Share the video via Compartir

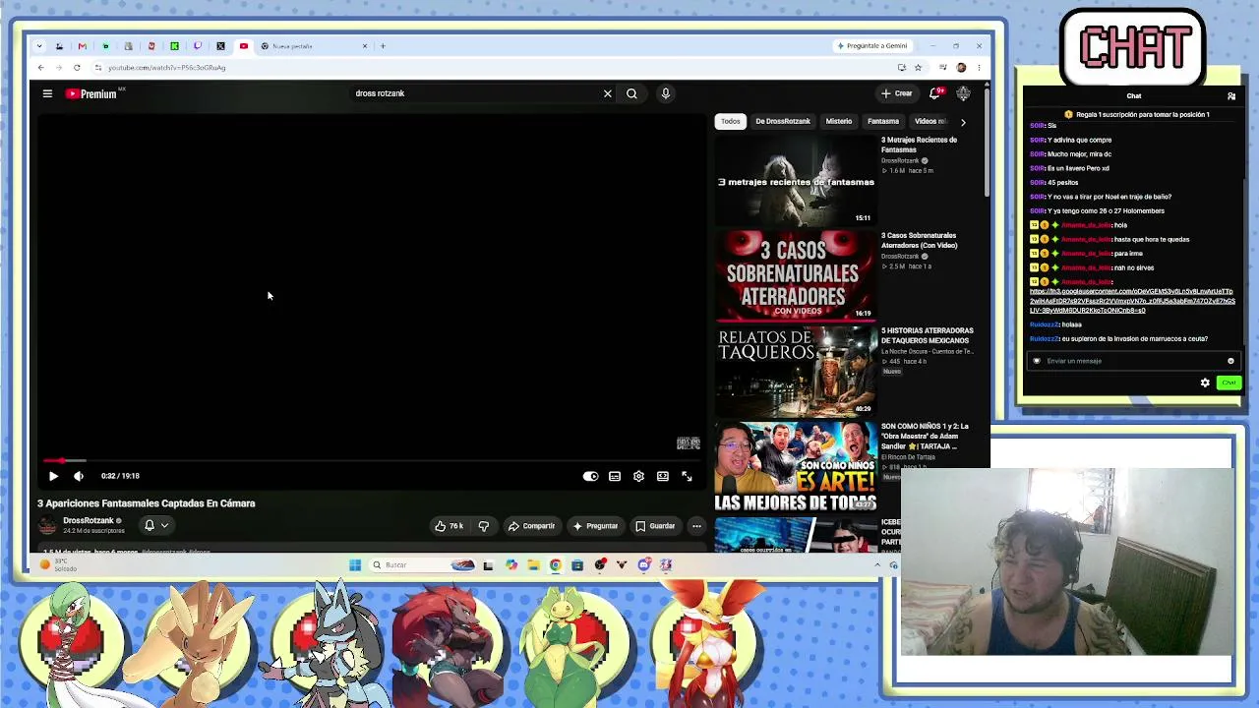[x=531, y=526]
